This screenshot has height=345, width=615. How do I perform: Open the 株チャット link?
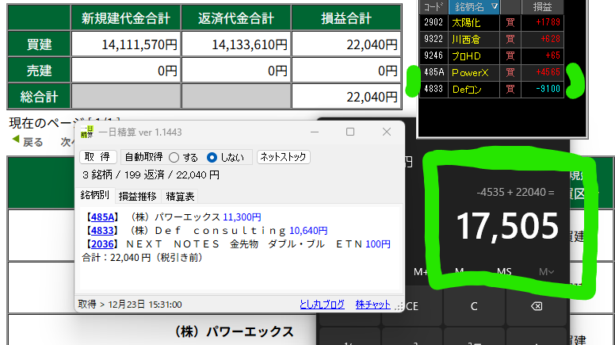[x=372, y=304]
